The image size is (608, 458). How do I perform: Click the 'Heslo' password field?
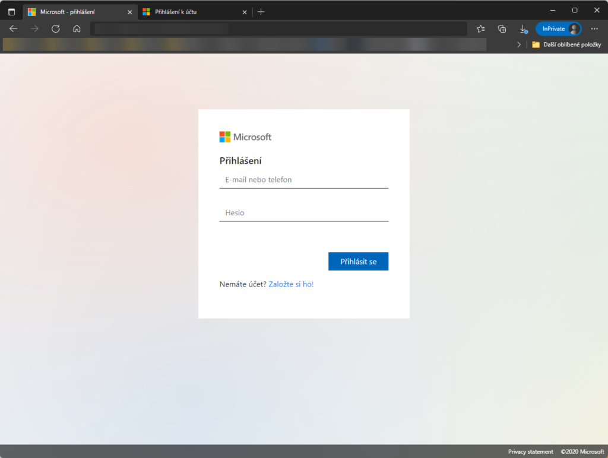pos(304,213)
